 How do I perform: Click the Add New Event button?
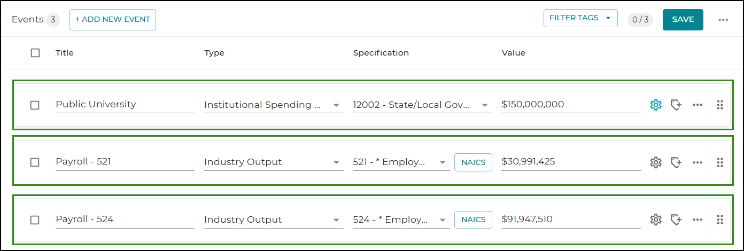click(113, 20)
